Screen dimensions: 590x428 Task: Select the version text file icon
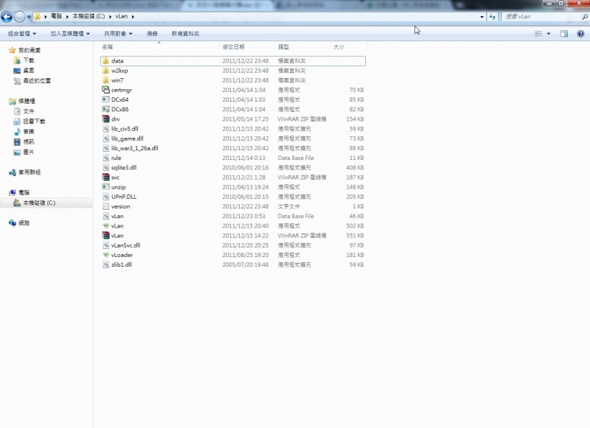point(105,206)
